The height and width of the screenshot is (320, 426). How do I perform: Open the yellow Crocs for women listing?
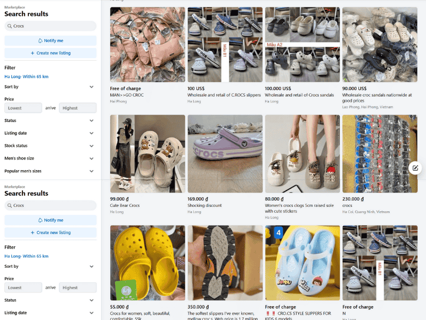point(148,263)
